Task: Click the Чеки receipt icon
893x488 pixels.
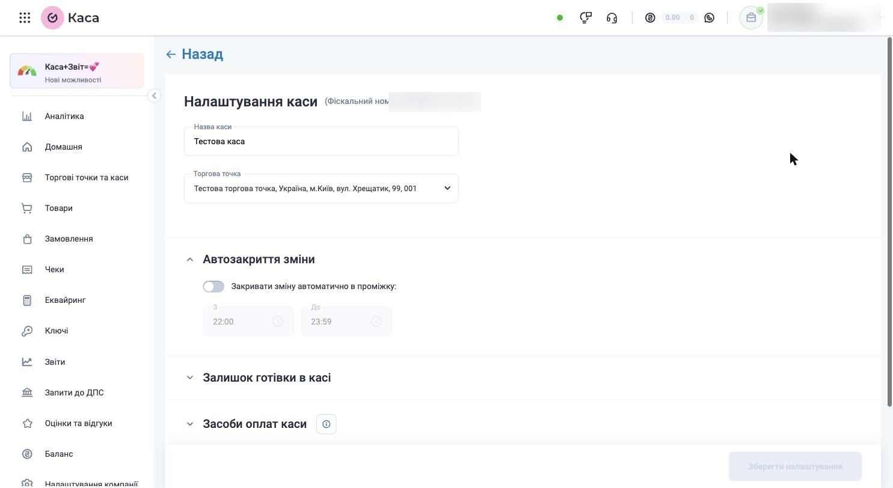Action: (27, 269)
